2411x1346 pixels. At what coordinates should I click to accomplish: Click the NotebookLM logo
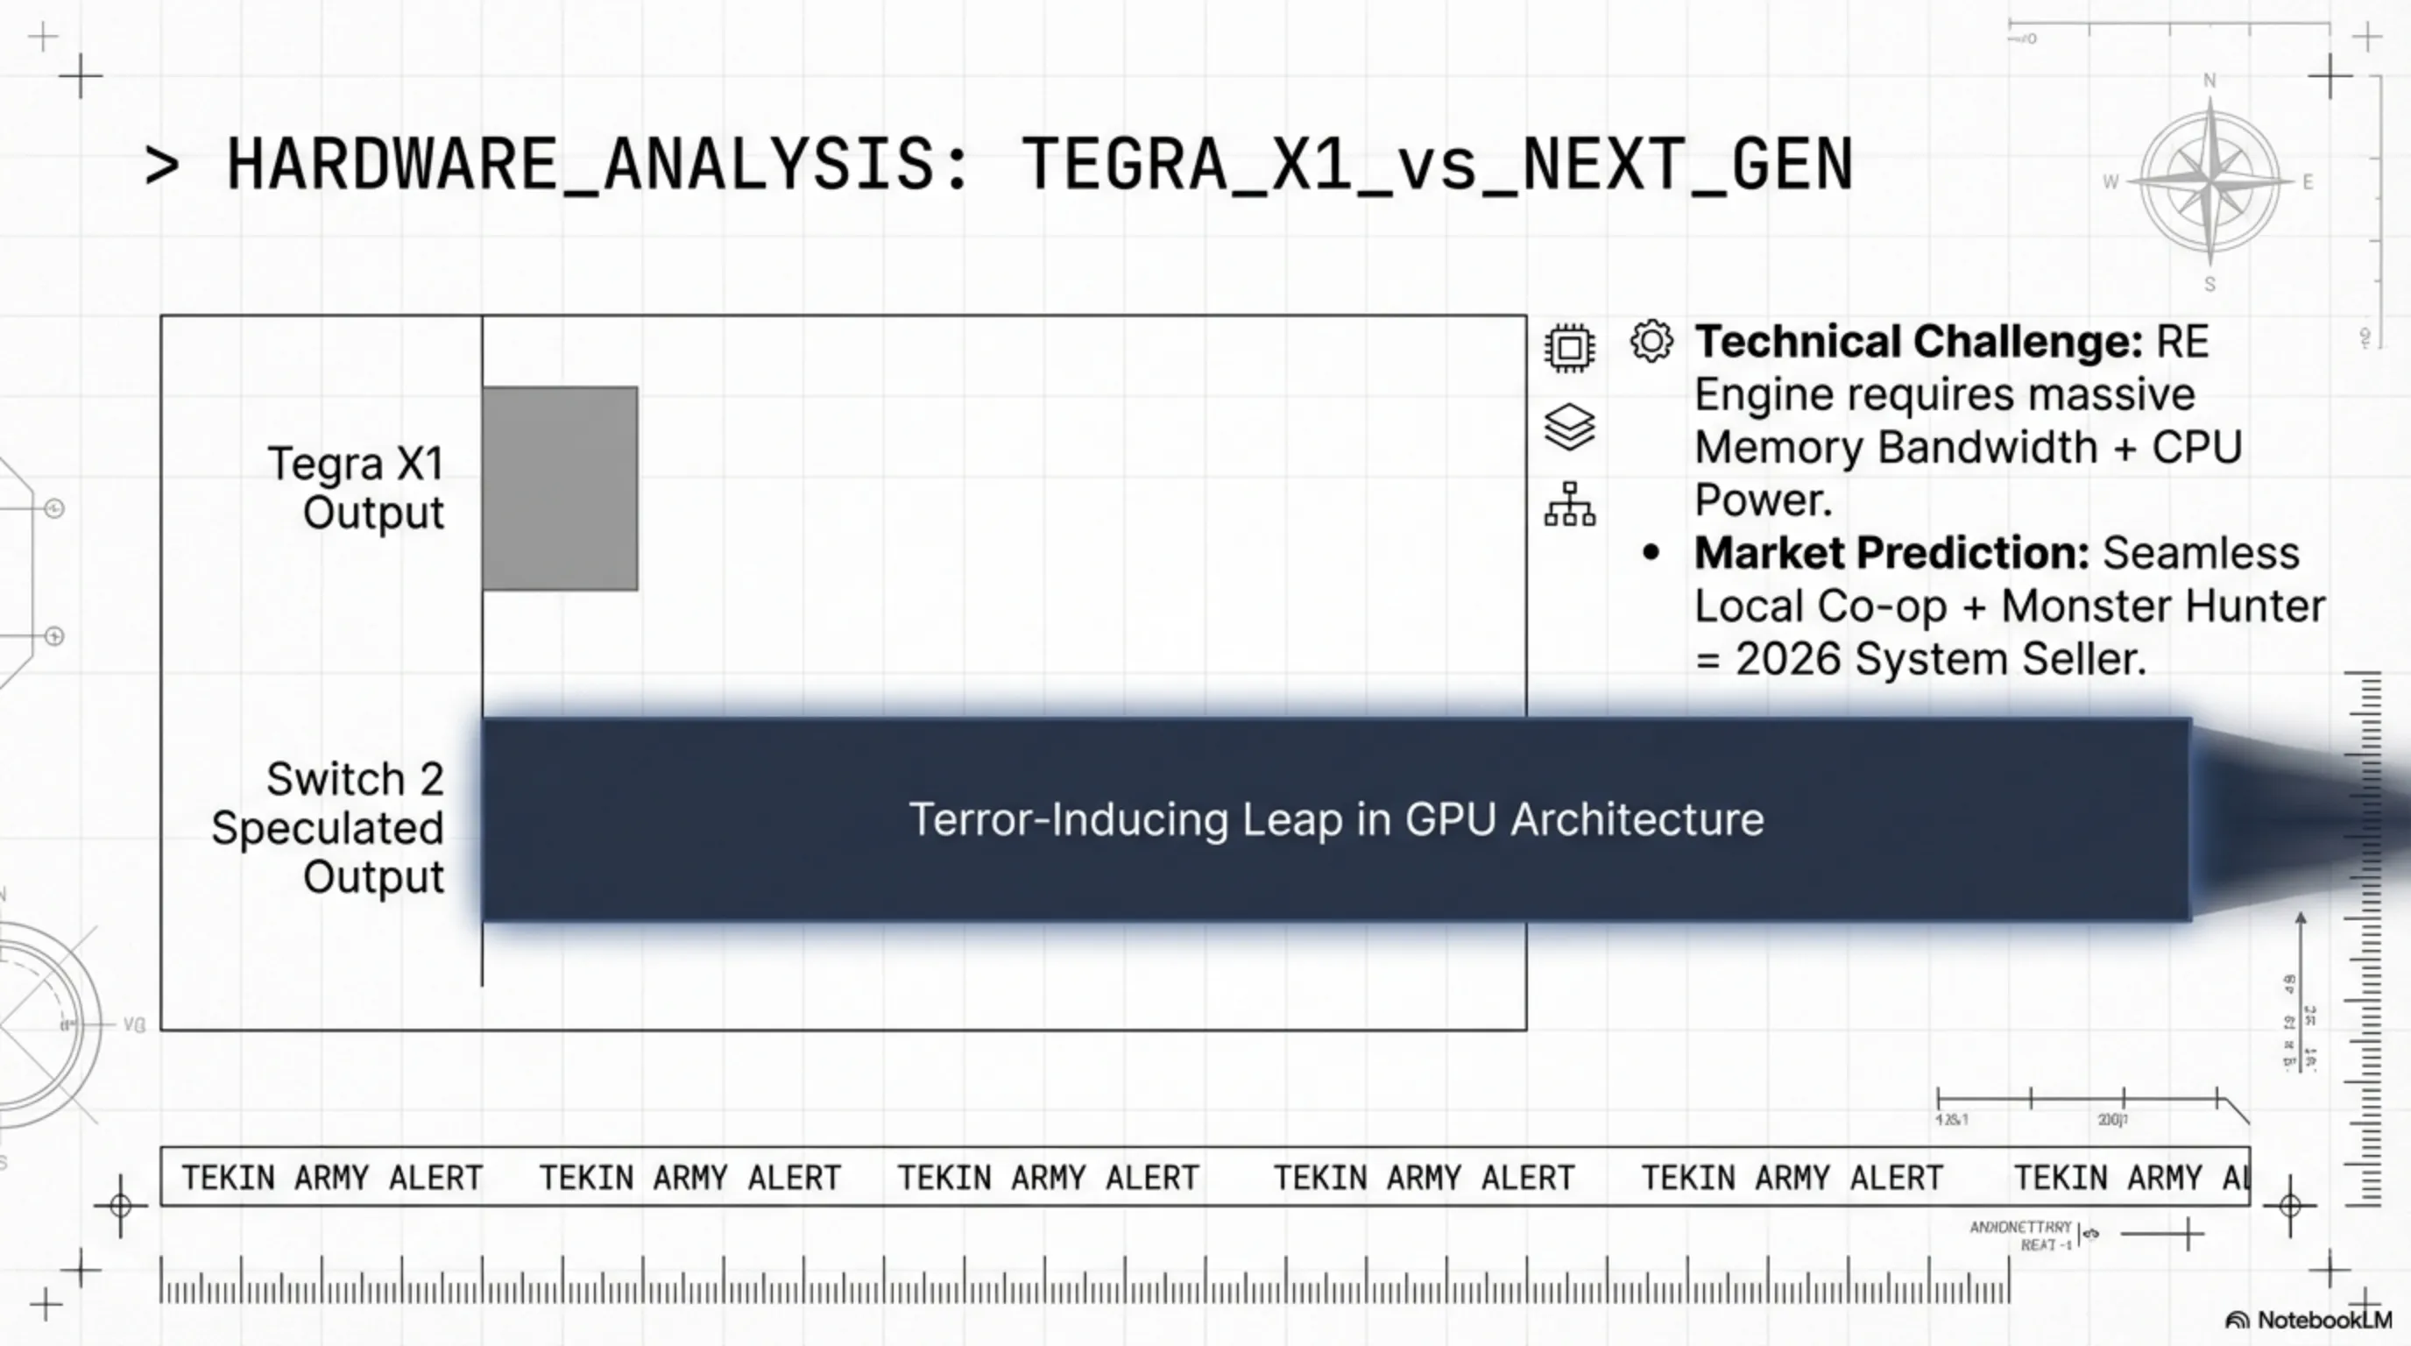2308,1320
